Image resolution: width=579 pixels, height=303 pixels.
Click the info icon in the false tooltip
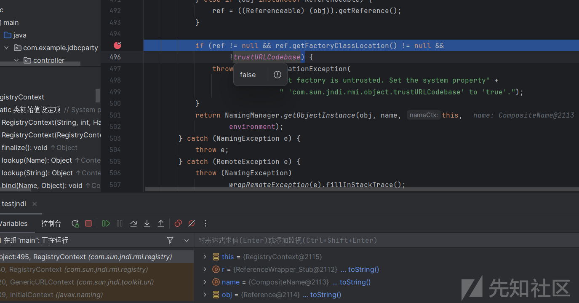[277, 75]
